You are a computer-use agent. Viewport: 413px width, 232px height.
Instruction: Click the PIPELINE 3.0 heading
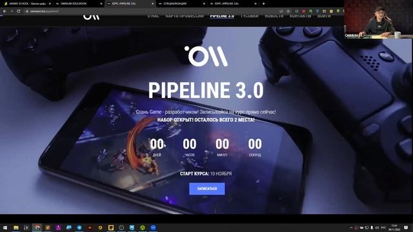(206, 90)
